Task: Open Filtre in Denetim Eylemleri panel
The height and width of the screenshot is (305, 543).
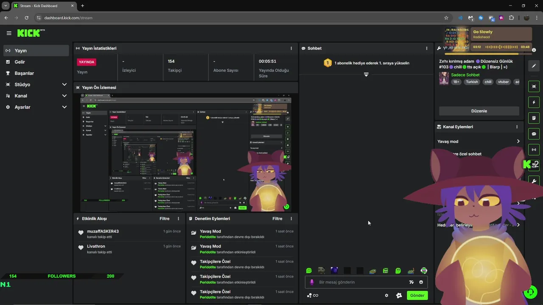Action: [277, 219]
